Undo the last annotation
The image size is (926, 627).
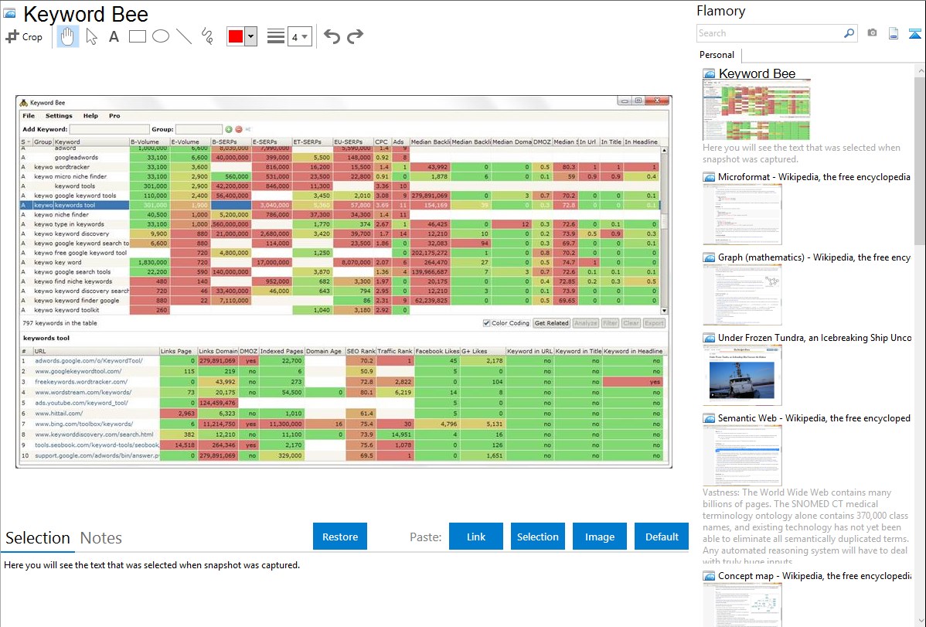tap(332, 36)
